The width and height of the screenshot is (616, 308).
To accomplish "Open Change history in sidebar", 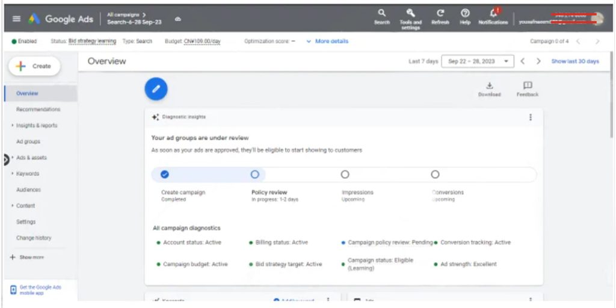I will pyautogui.click(x=34, y=238).
